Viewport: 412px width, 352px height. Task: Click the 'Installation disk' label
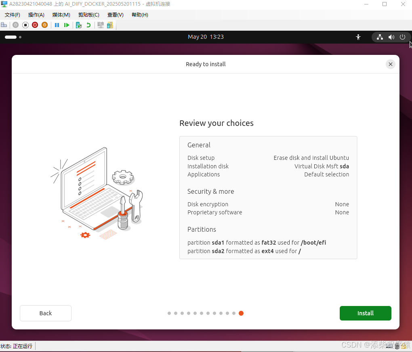(x=208, y=166)
